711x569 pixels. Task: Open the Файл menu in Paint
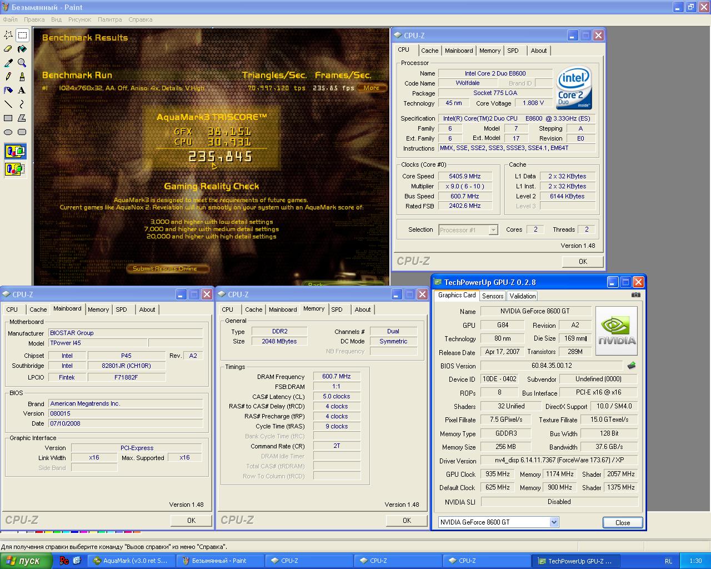pos(10,19)
